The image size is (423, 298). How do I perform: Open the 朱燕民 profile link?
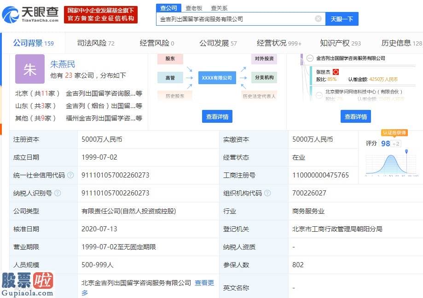63,64
